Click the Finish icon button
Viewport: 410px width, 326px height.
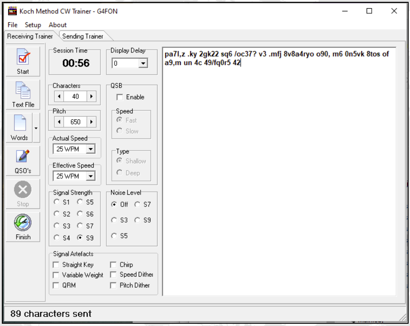pos(23,226)
